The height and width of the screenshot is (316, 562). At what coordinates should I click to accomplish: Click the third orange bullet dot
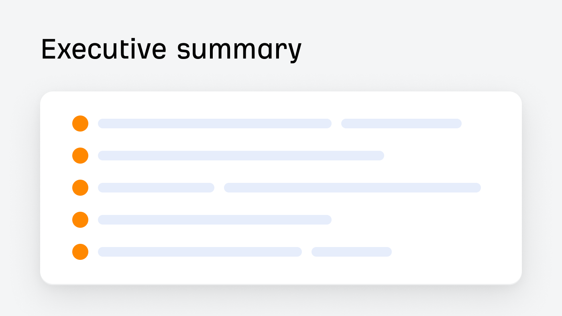pos(80,188)
